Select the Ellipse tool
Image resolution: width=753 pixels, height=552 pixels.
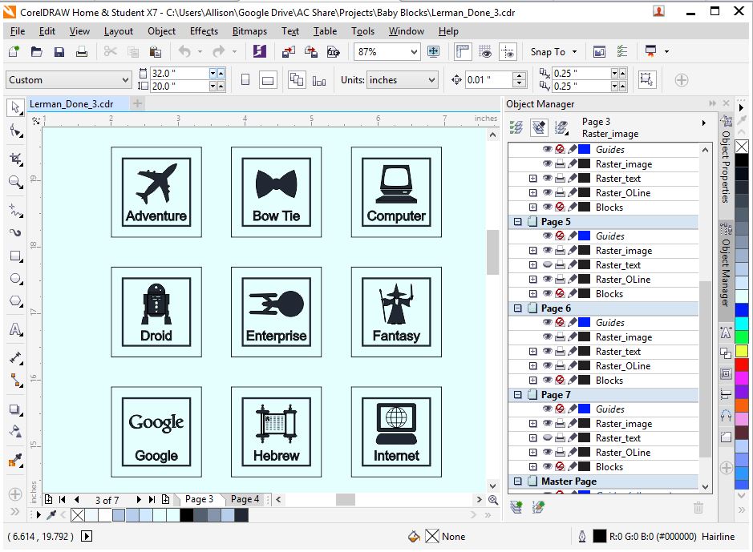click(x=15, y=279)
